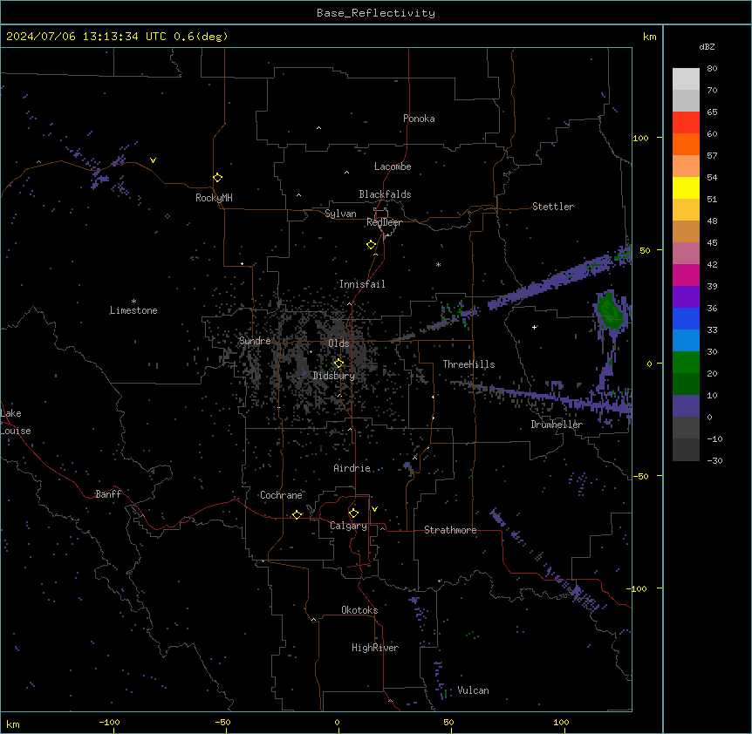This screenshot has height=734, width=752.
Task: Click the RockyMH label
Action: point(214,198)
